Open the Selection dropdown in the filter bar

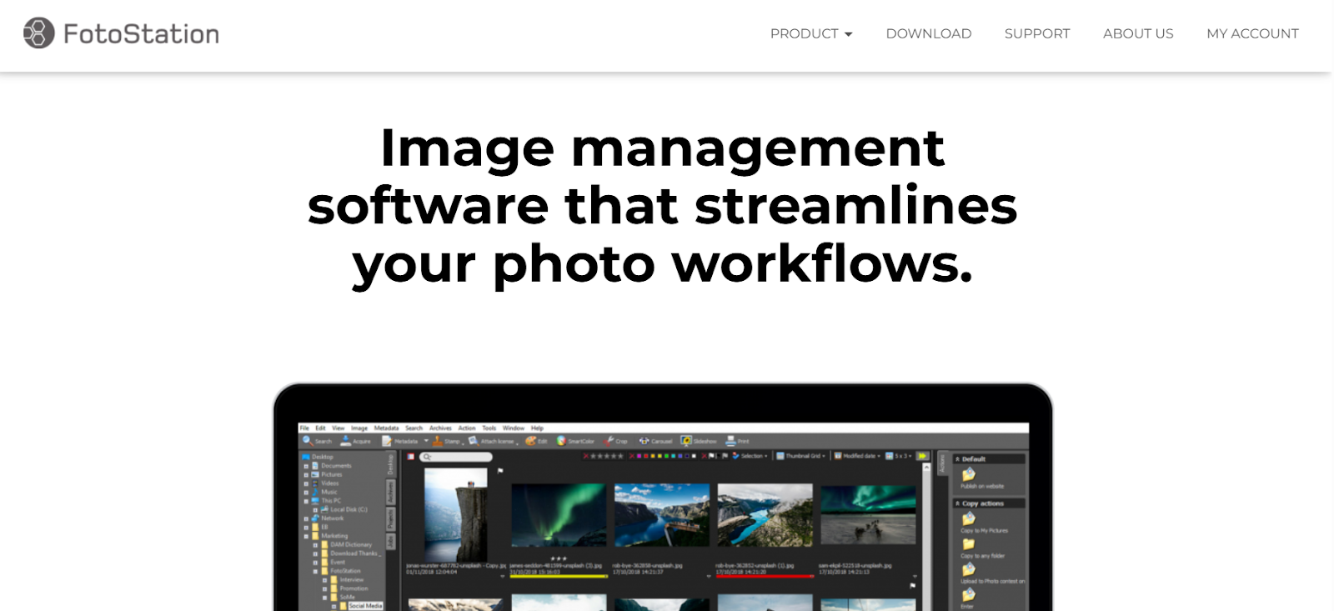tap(750, 456)
